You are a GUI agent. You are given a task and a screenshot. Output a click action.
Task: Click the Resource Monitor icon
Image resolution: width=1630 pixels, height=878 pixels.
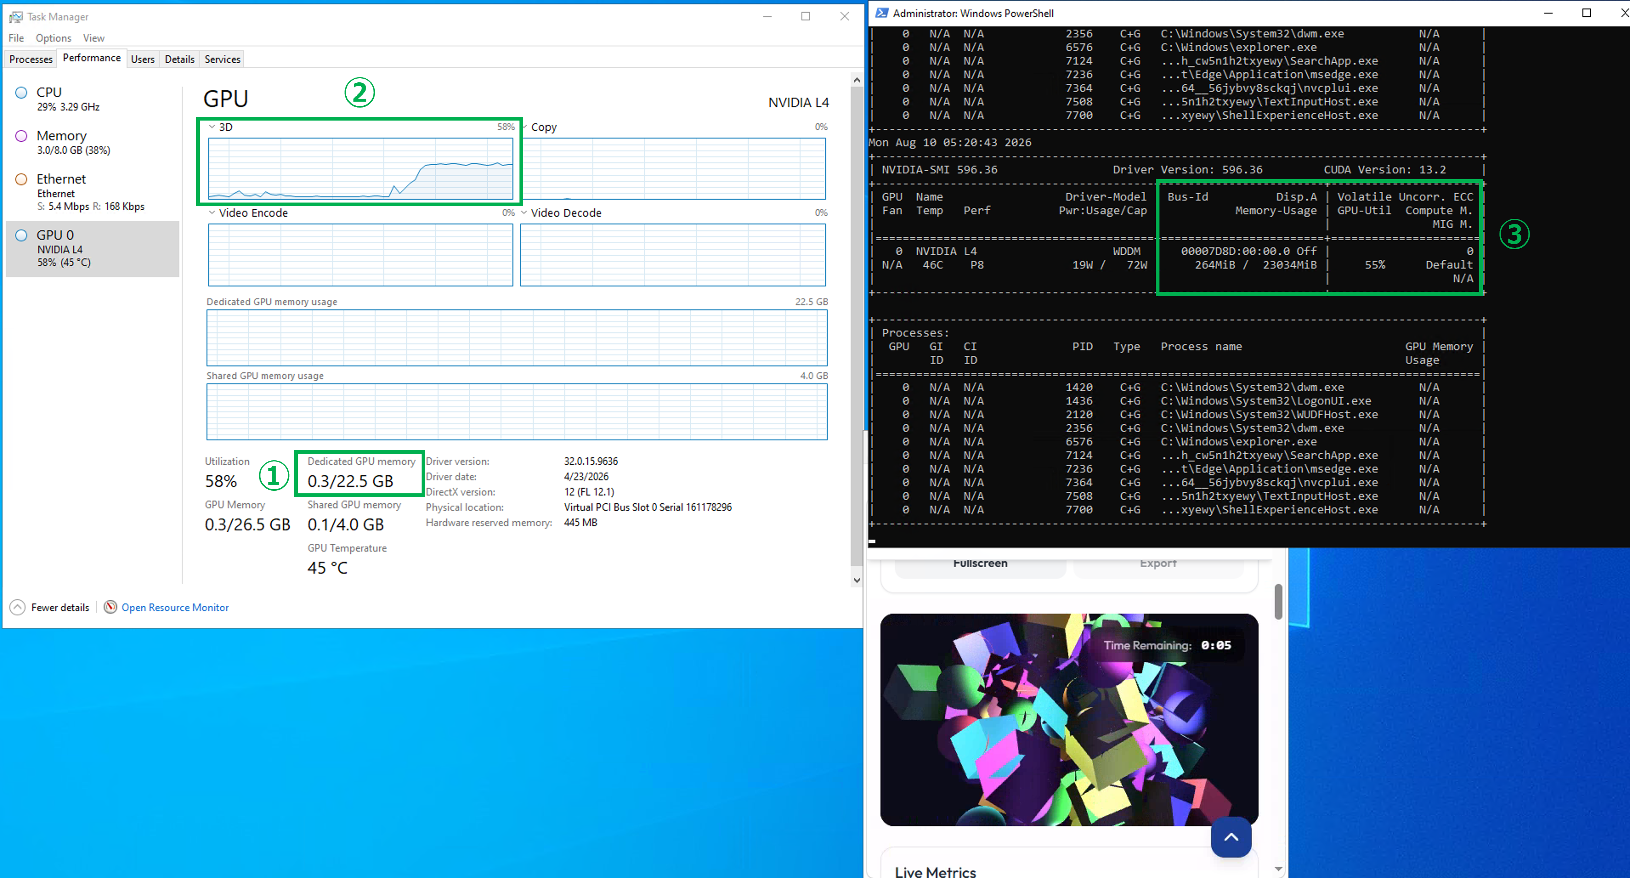pyautogui.click(x=110, y=607)
